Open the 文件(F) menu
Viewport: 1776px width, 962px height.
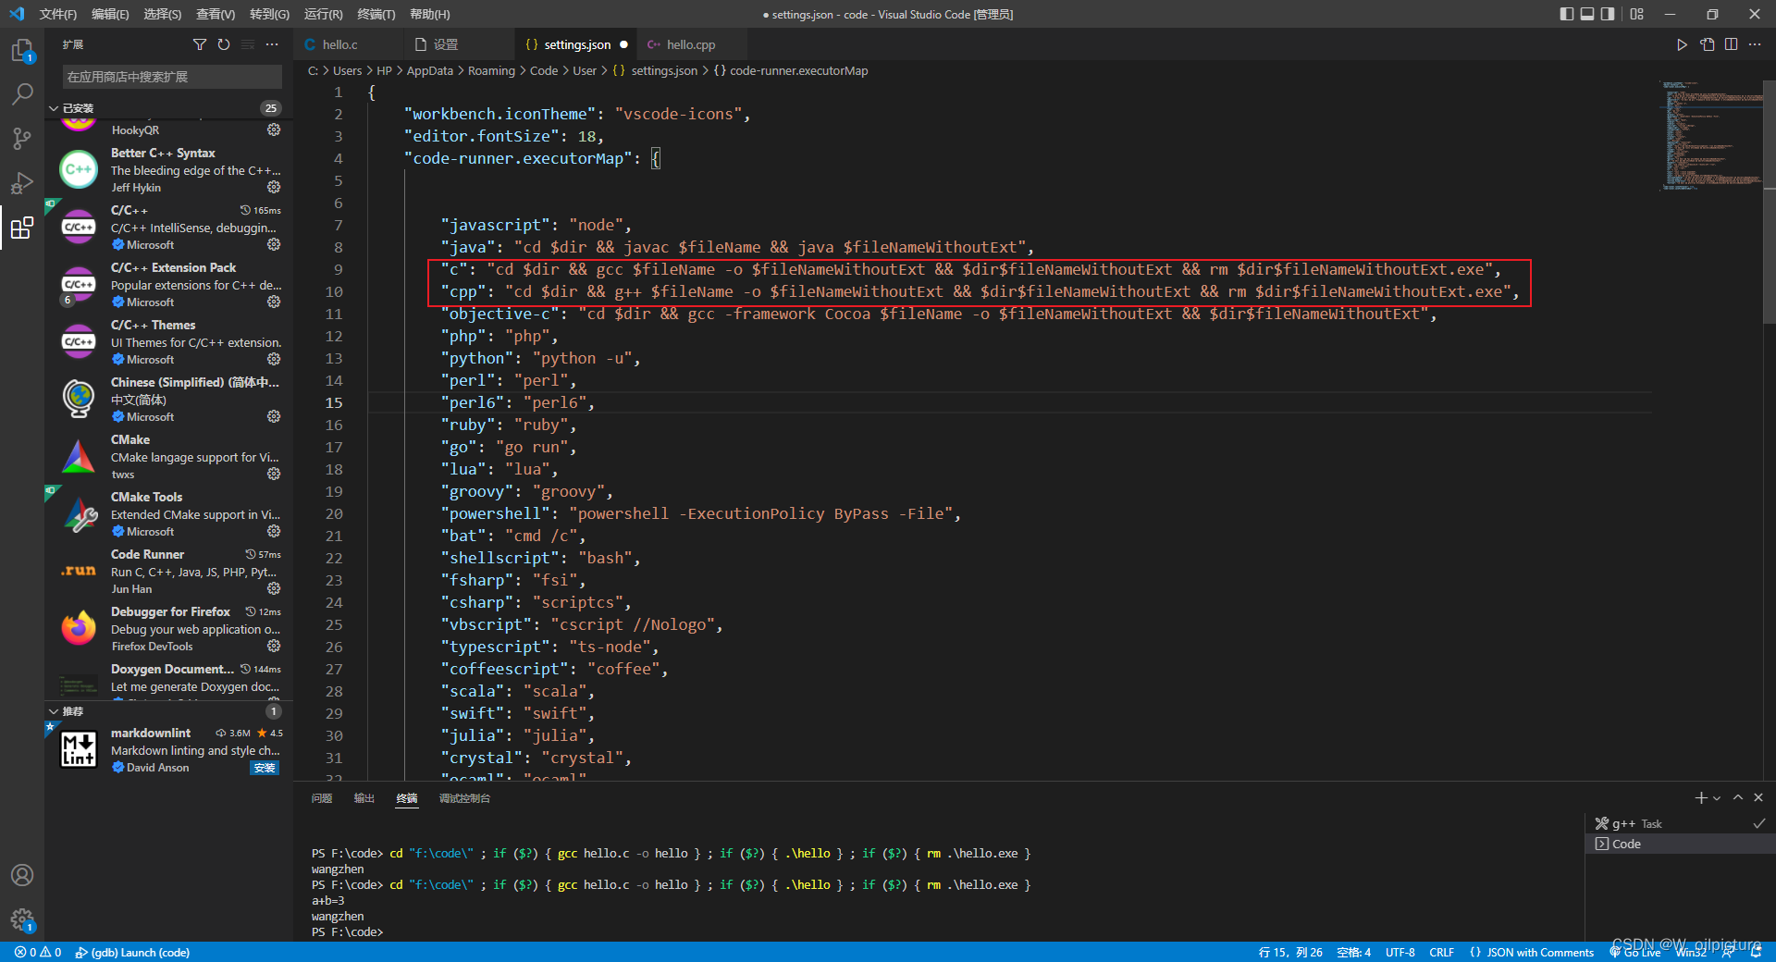pos(58,14)
